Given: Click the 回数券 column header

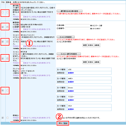Looking at the screenshot, I should 9,2.
